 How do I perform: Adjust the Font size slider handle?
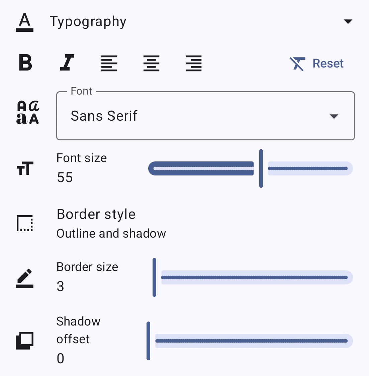(x=261, y=168)
